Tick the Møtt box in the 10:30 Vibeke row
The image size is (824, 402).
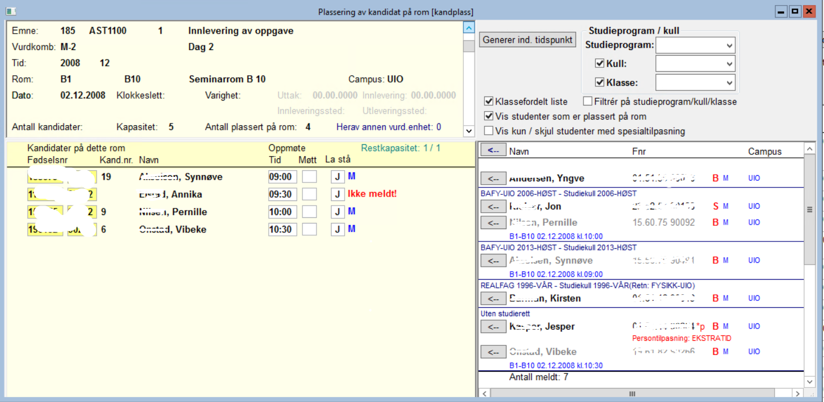(x=309, y=229)
